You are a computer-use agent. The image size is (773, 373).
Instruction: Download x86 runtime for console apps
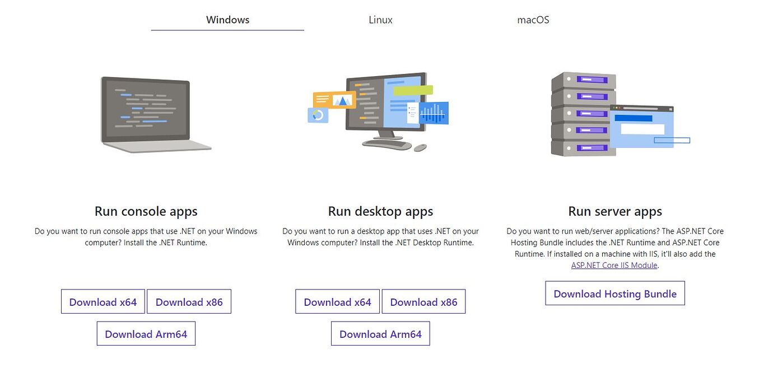pyautogui.click(x=189, y=301)
